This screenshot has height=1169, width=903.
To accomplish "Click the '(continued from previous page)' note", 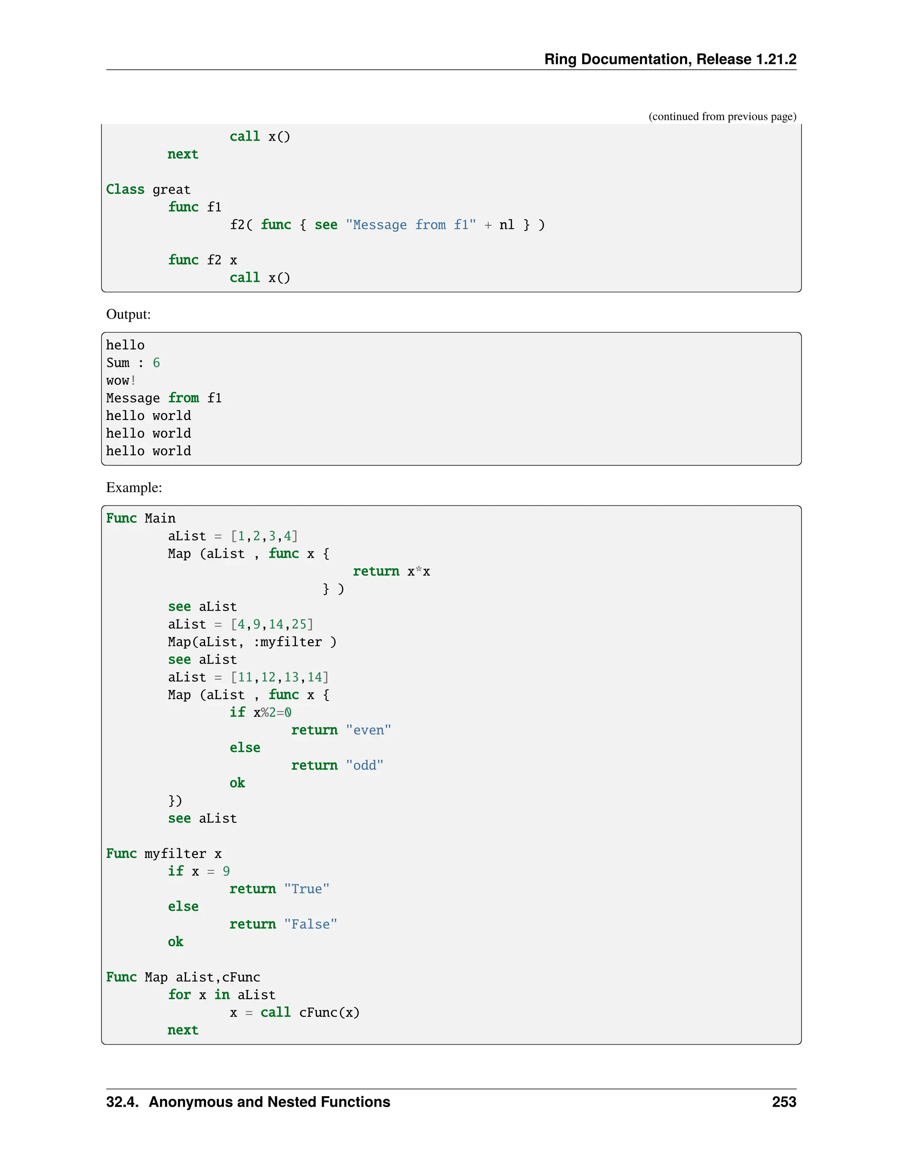I will [x=722, y=117].
